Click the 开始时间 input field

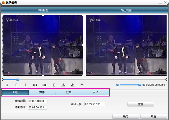click(x=37, y=101)
